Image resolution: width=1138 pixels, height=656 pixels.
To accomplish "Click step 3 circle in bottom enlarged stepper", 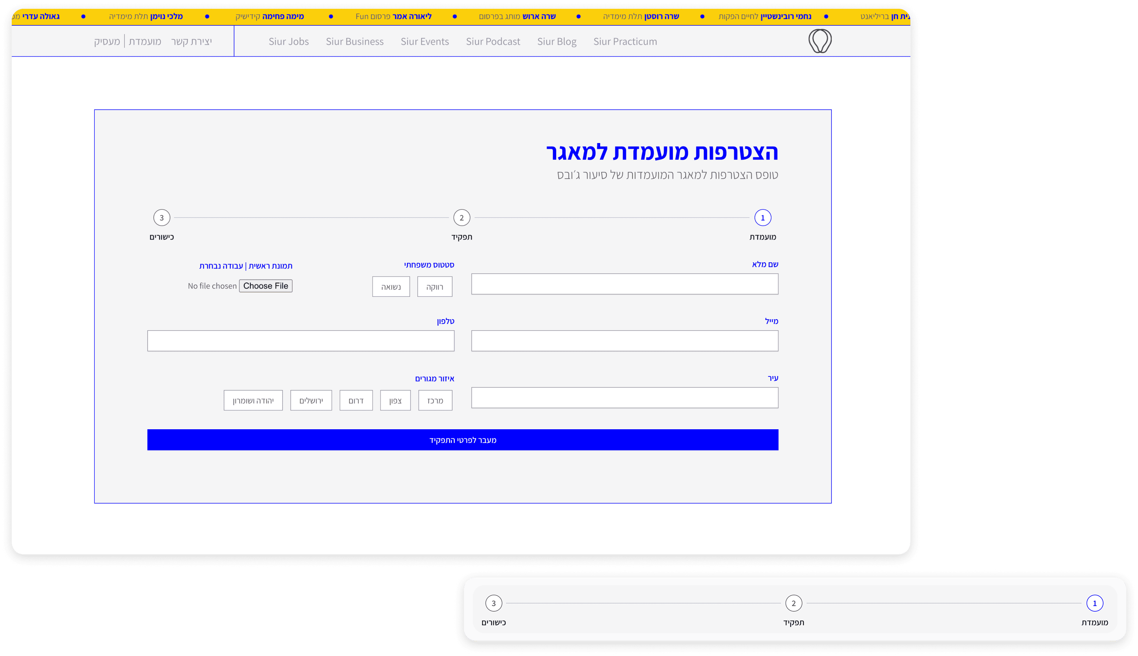I will tap(493, 603).
